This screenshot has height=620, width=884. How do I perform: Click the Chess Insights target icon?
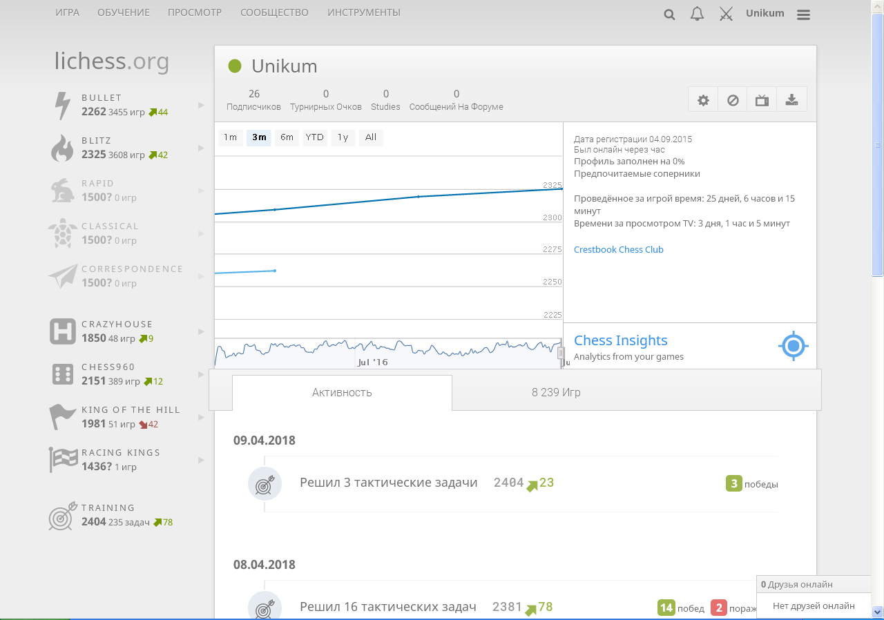[x=794, y=345]
